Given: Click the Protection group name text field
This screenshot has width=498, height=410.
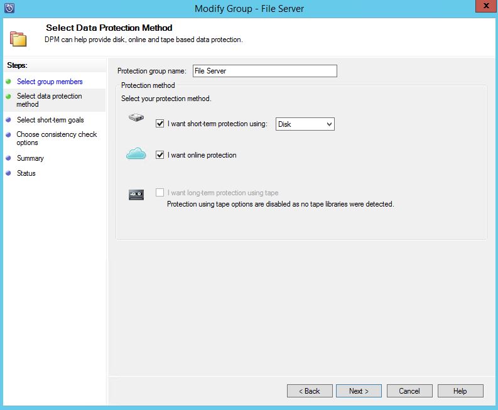Looking at the screenshot, I should coord(264,71).
